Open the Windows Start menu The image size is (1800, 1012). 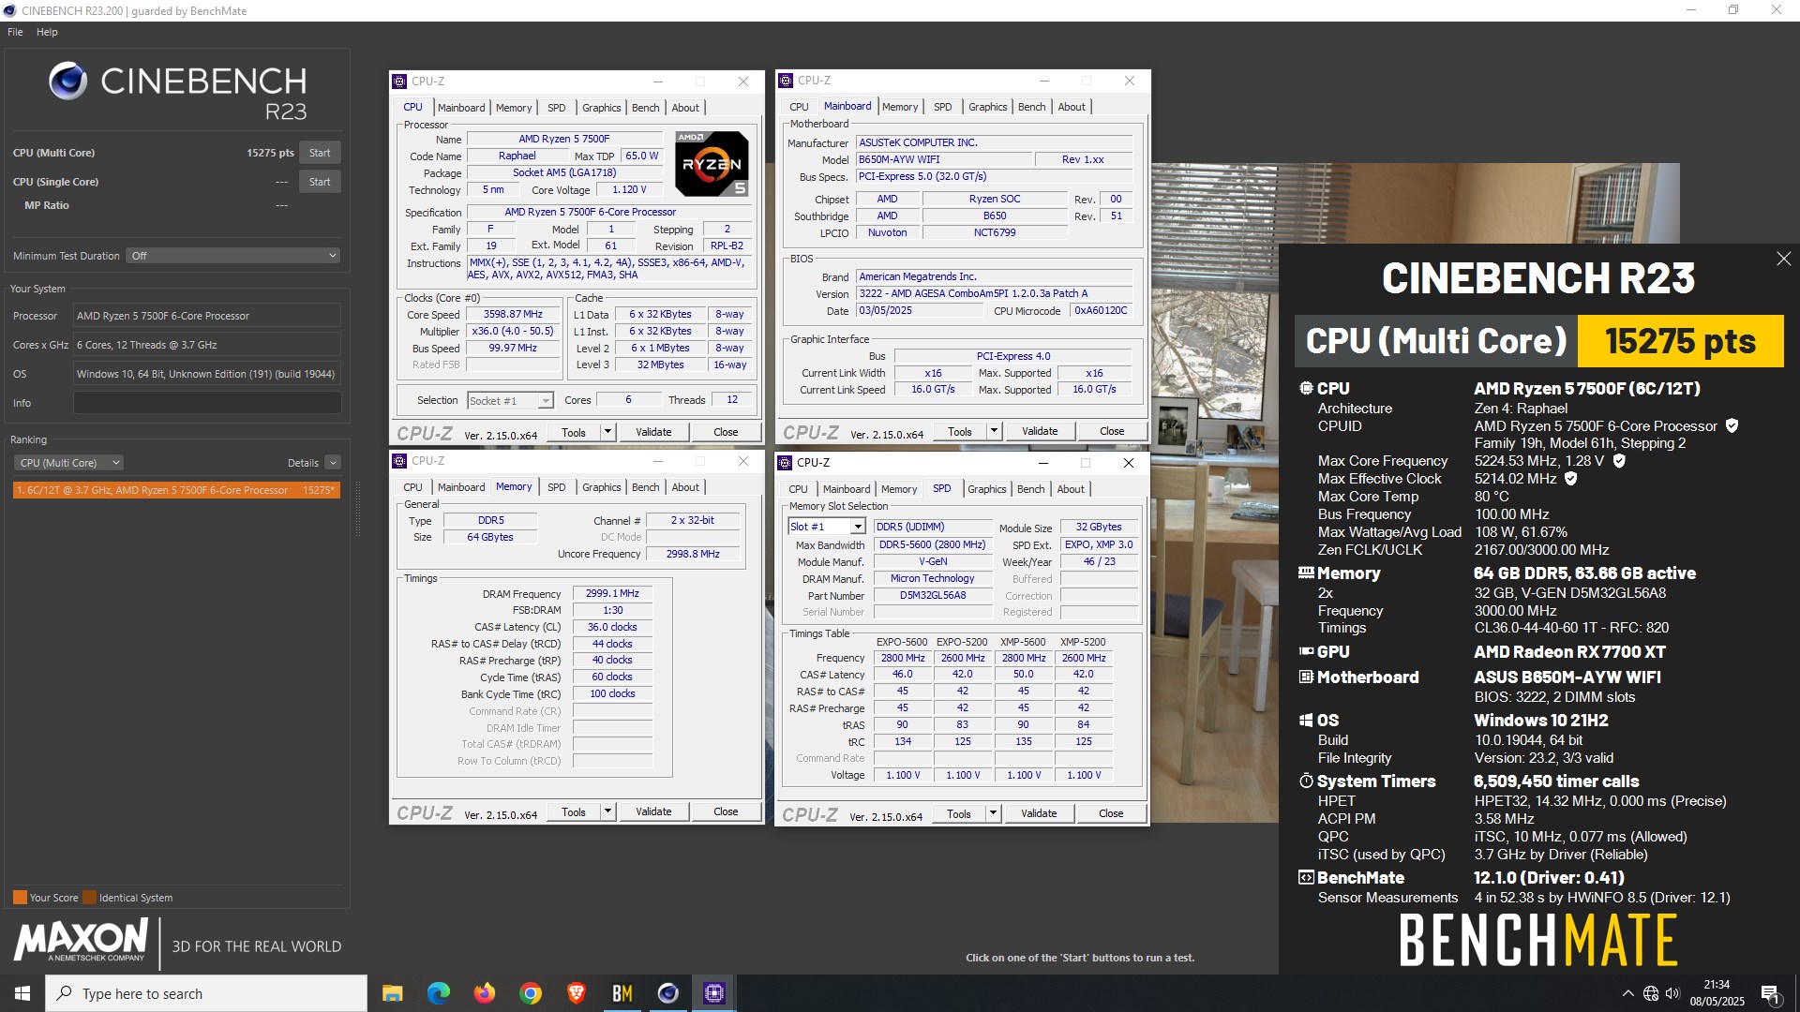pos(22,993)
